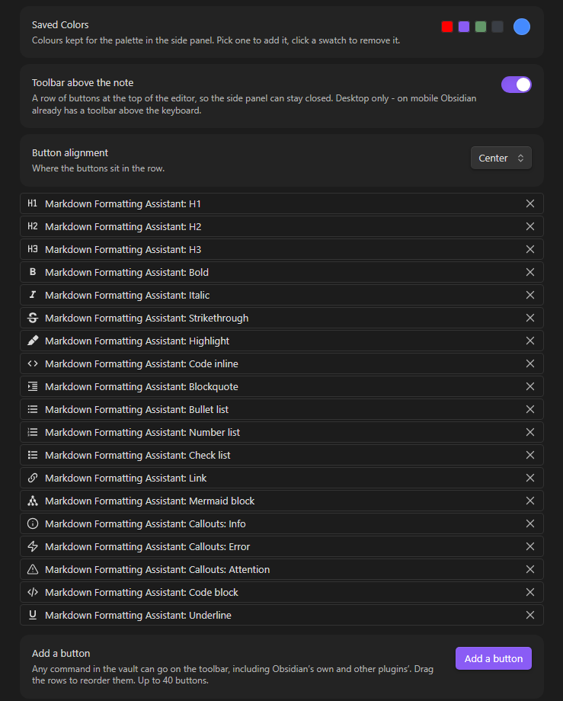Image resolution: width=563 pixels, height=701 pixels.
Task: Remove the dark gray saved color swatch
Action: (497, 27)
